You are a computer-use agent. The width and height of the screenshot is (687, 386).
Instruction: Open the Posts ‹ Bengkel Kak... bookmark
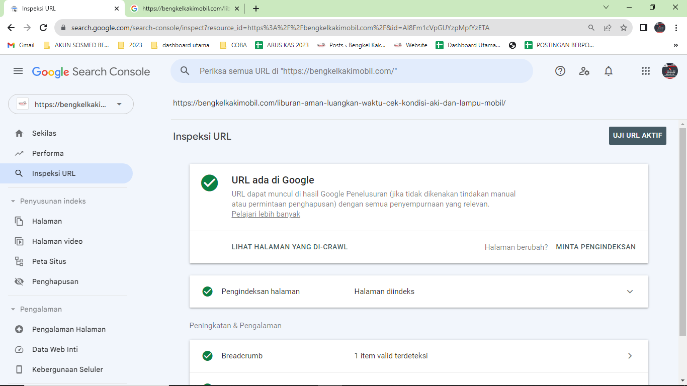(x=352, y=45)
